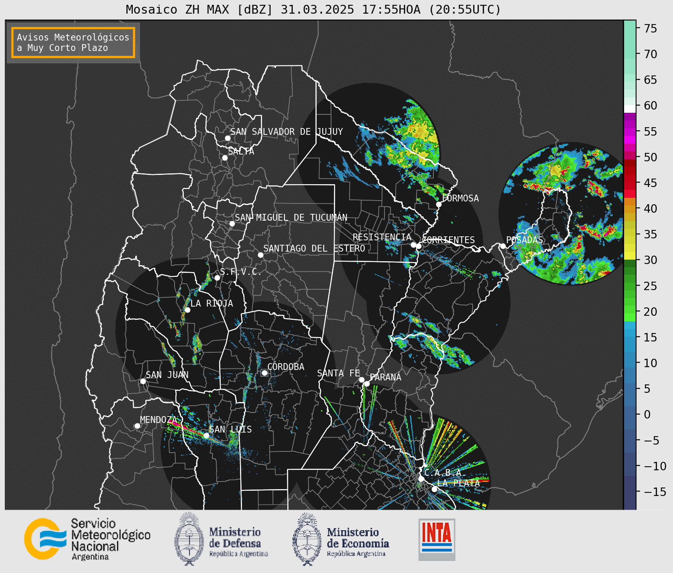Pick the Posadas city marker dot
The width and height of the screenshot is (673, 573).
(503, 246)
